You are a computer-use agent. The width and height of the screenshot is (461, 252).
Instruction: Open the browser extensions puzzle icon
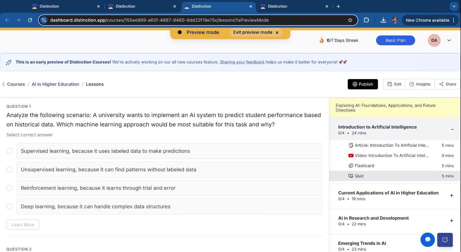click(366, 20)
